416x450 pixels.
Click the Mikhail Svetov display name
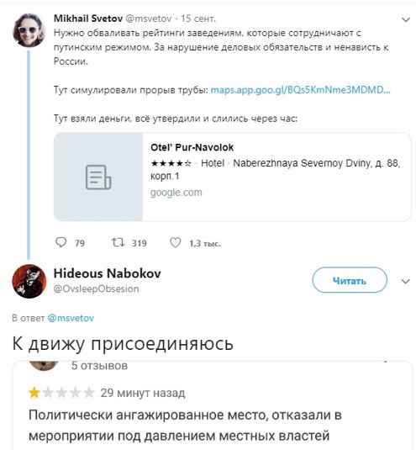[x=88, y=19]
